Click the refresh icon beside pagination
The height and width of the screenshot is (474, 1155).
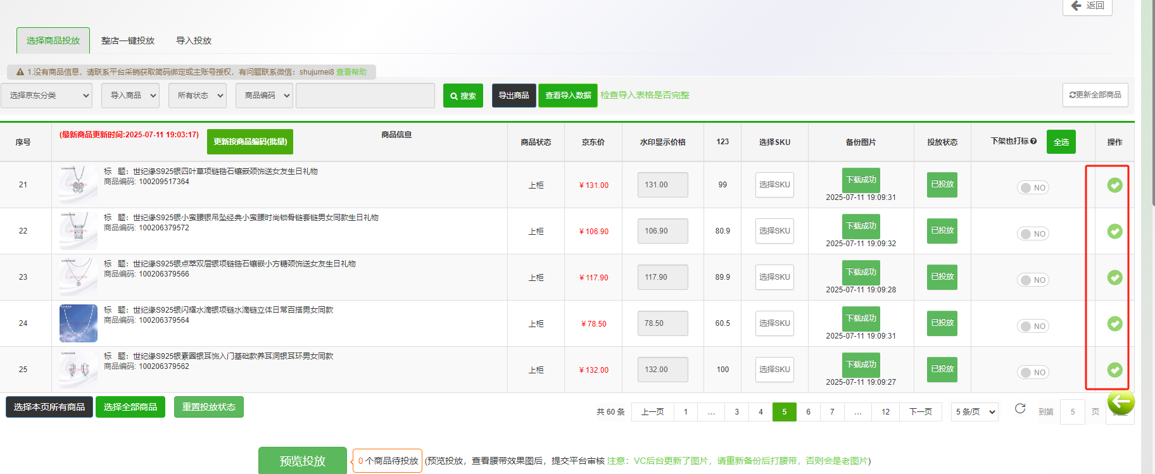[x=1019, y=409]
